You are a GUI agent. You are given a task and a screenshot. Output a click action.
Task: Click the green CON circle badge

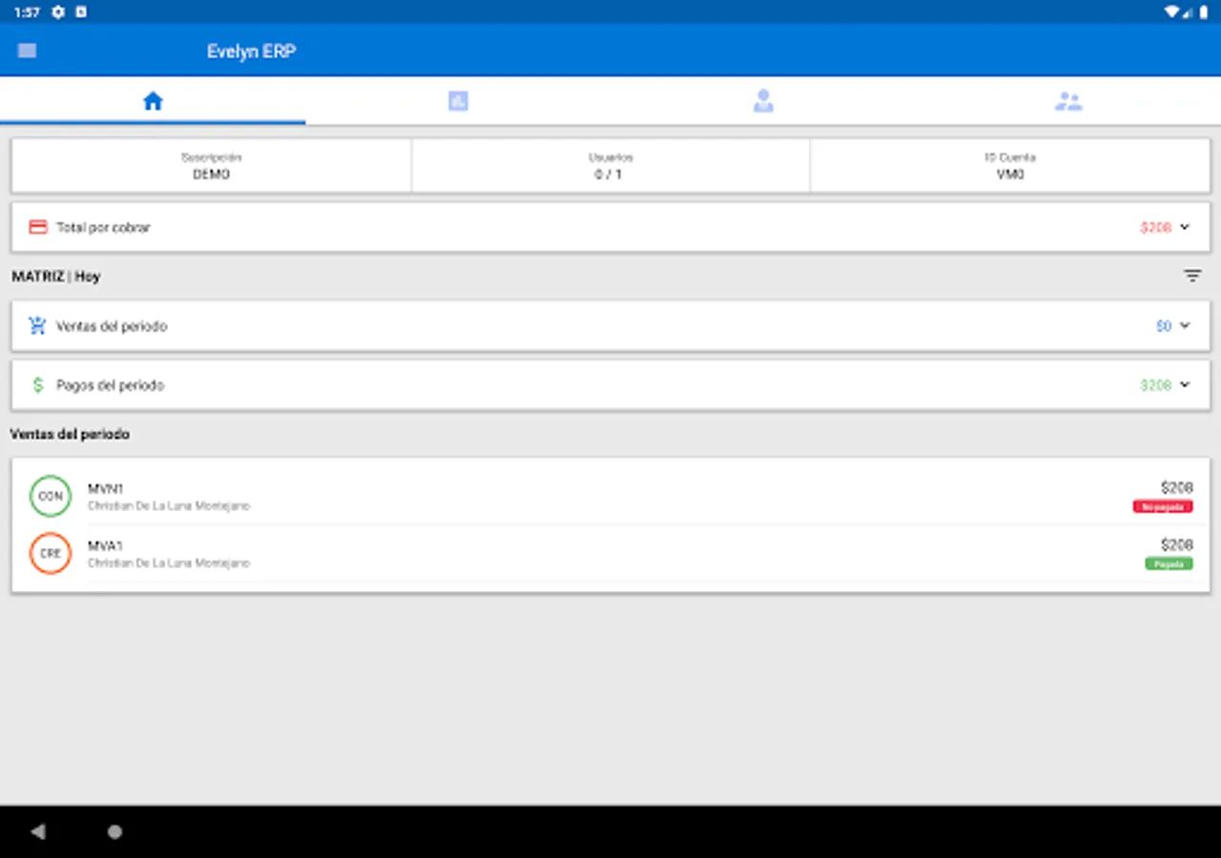51,496
